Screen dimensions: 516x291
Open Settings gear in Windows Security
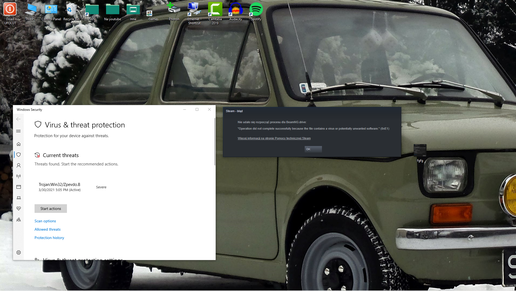pos(19,252)
